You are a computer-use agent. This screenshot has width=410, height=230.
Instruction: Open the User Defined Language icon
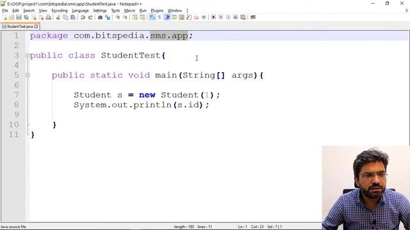click(x=174, y=17)
